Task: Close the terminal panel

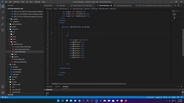Action: pyautogui.click(x=181, y=86)
